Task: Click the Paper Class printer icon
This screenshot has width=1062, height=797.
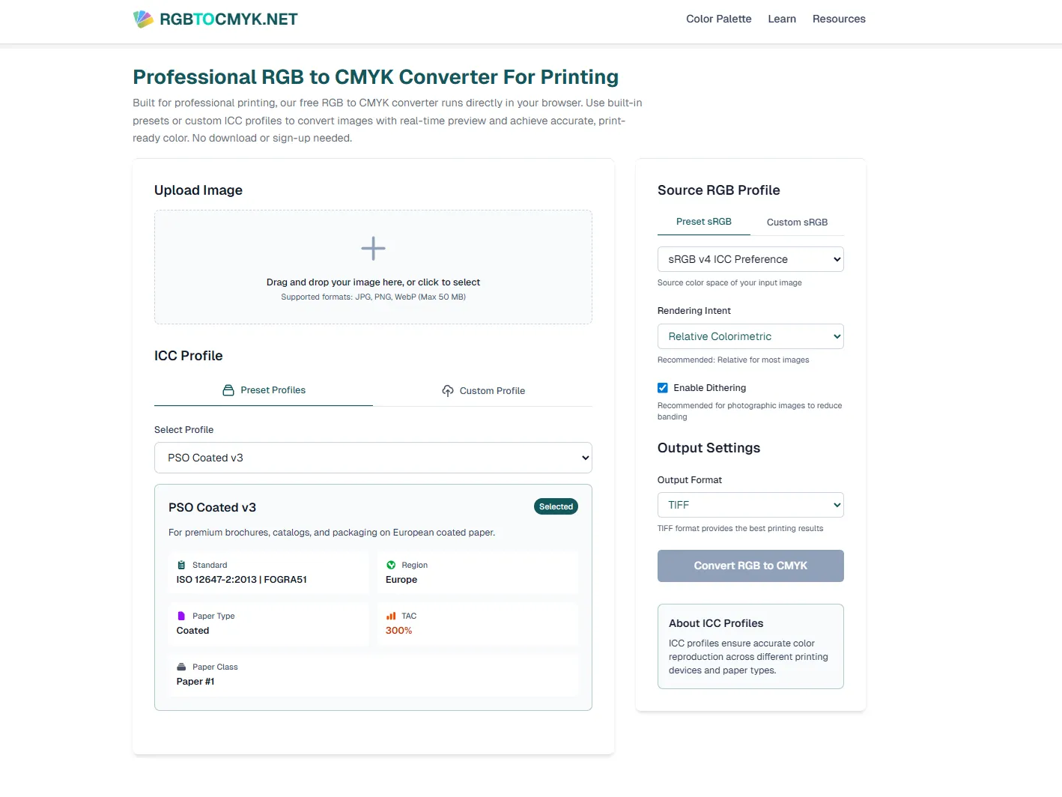Action: pyautogui.click(x=181, y=667)
